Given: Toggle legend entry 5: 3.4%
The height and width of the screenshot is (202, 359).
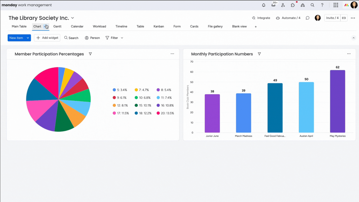Looking at the screenshot, I should point(120,90).
